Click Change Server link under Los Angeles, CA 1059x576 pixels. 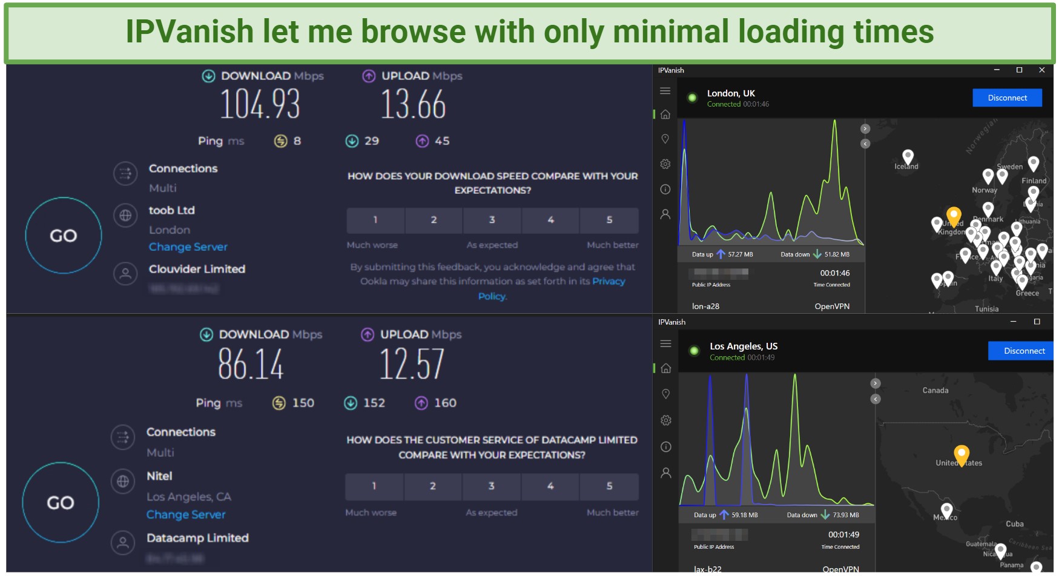pos(186,514)
